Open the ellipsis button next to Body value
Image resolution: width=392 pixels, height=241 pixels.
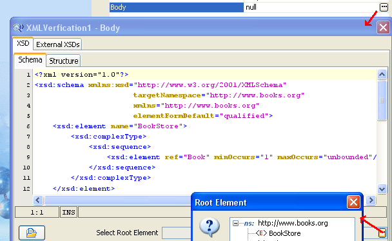click(x=384, y=7)
